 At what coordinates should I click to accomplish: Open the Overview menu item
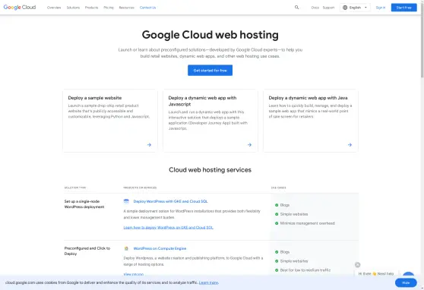[x=54, y=8]
